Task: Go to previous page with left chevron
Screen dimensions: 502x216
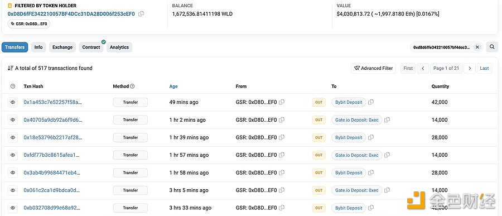Action: pos(423,68)
